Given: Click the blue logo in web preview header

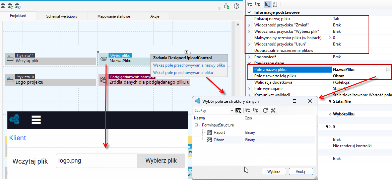Looking at the screenshot, I should click(15, 120).
